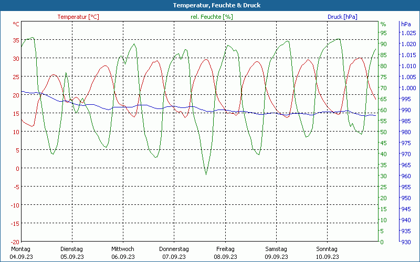420x262 pixels.
Task: Click the 'Montag' day label
Action: coord(20,249)
